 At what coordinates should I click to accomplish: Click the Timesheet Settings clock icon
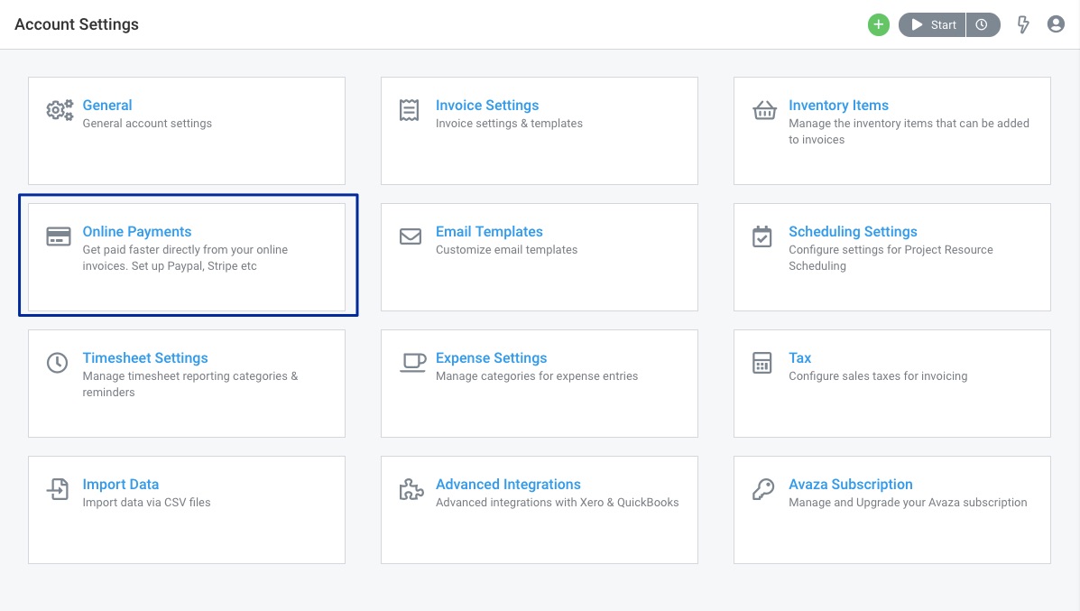pyautogui.click(x=57, y=362)
